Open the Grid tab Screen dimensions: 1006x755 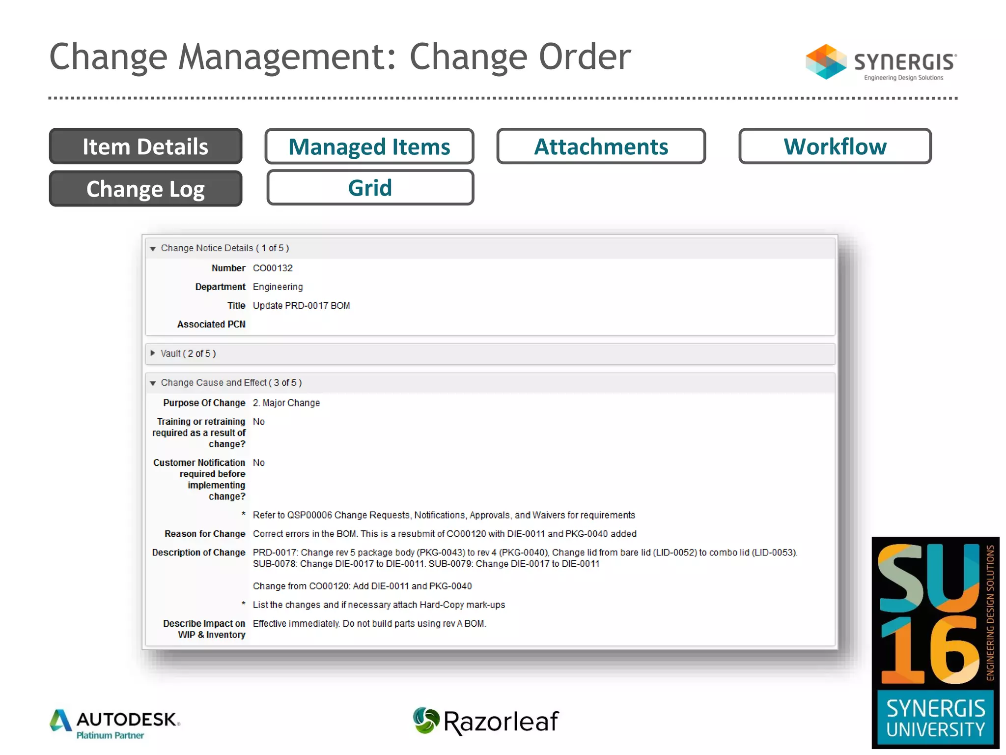tap(370, 188)
